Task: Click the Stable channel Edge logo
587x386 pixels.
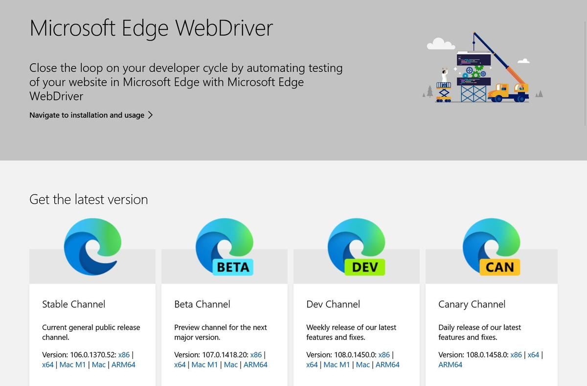Action: tap(92, 247)
